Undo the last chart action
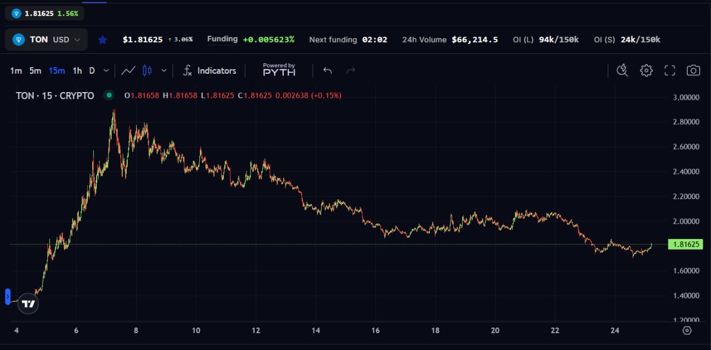Image resolution: width=711 pixels, height=350 pixels. coord(327,70)
